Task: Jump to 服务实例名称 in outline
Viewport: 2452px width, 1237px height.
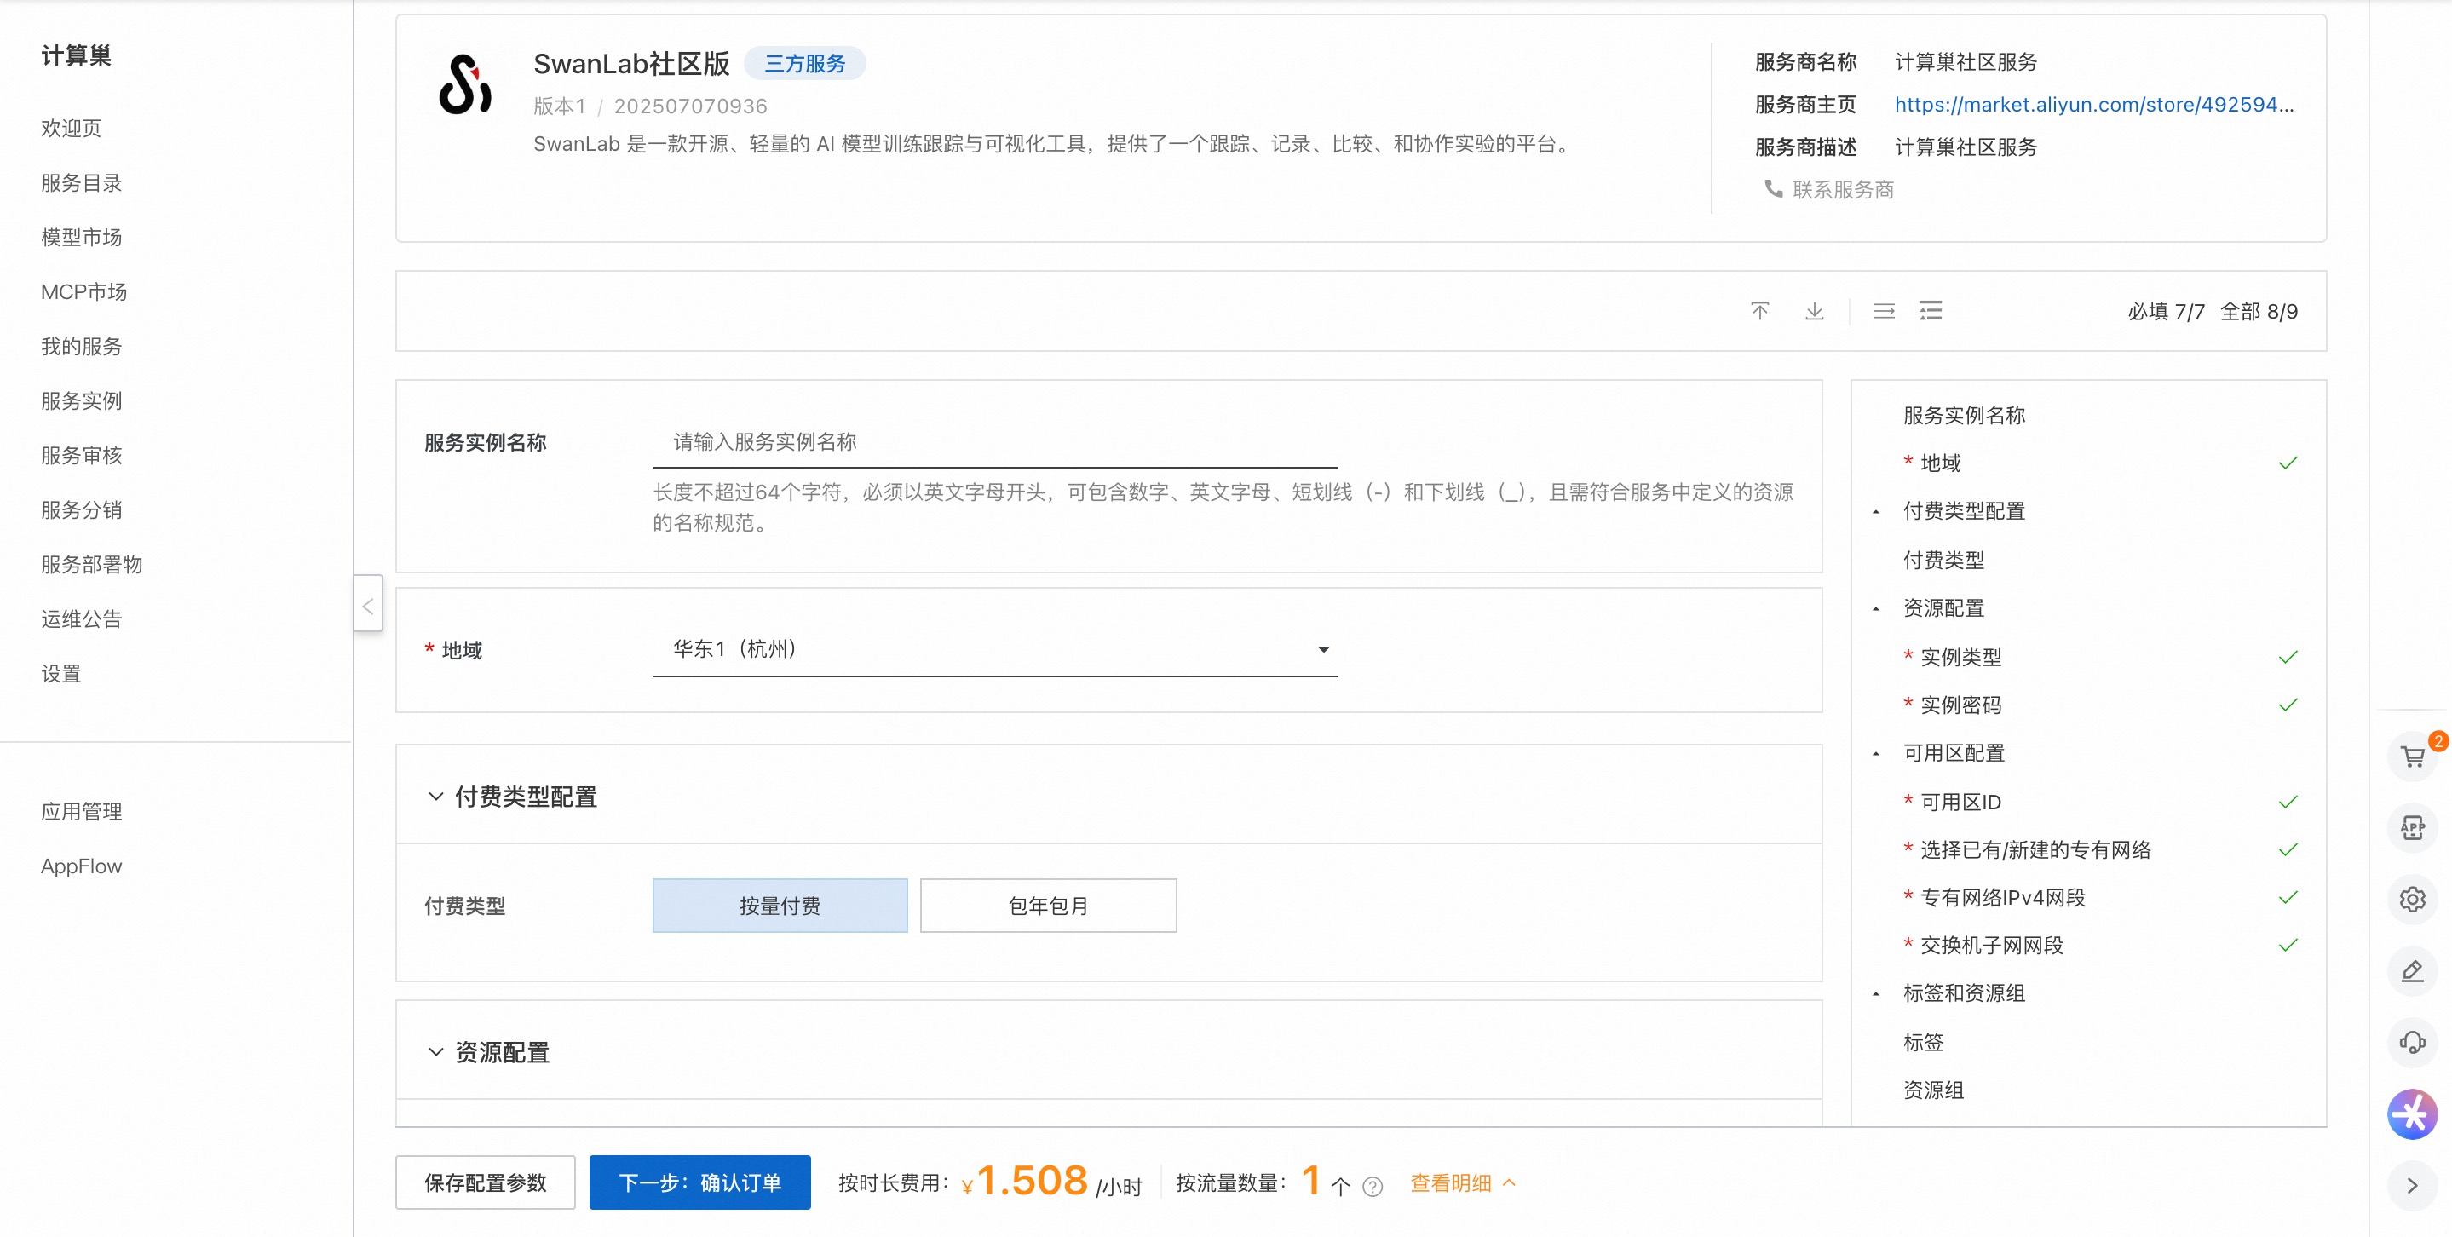Action: coord(1964,415)
